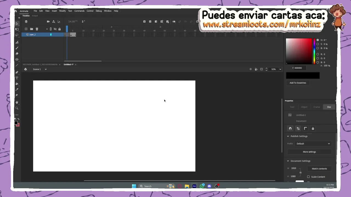Click the New Layer icon
351x197 pixels.
(x=26, y=29)
